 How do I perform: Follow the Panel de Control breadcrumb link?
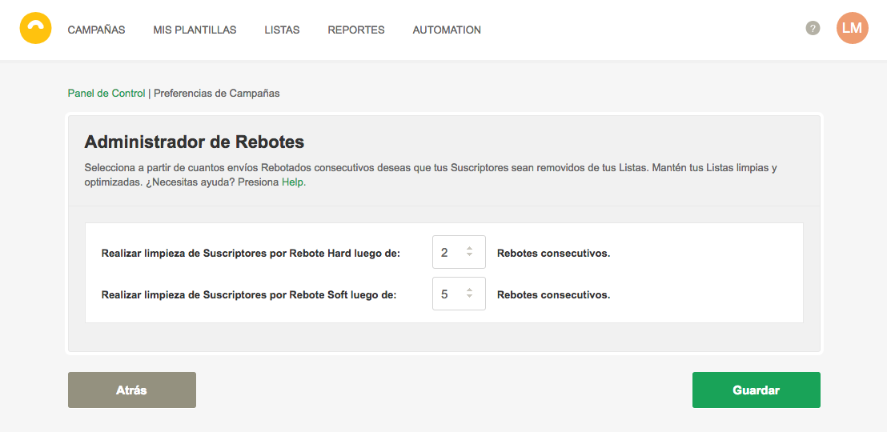(106, 93)
